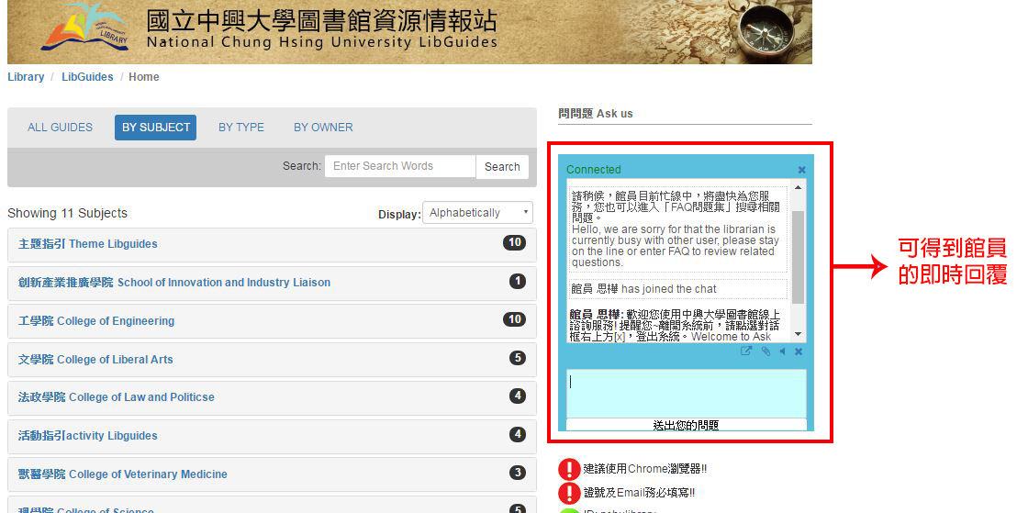This screenshot has width=1017, height=513.
Task: Switch to the ALL GUIDES tab
Action: pos(61,128)
